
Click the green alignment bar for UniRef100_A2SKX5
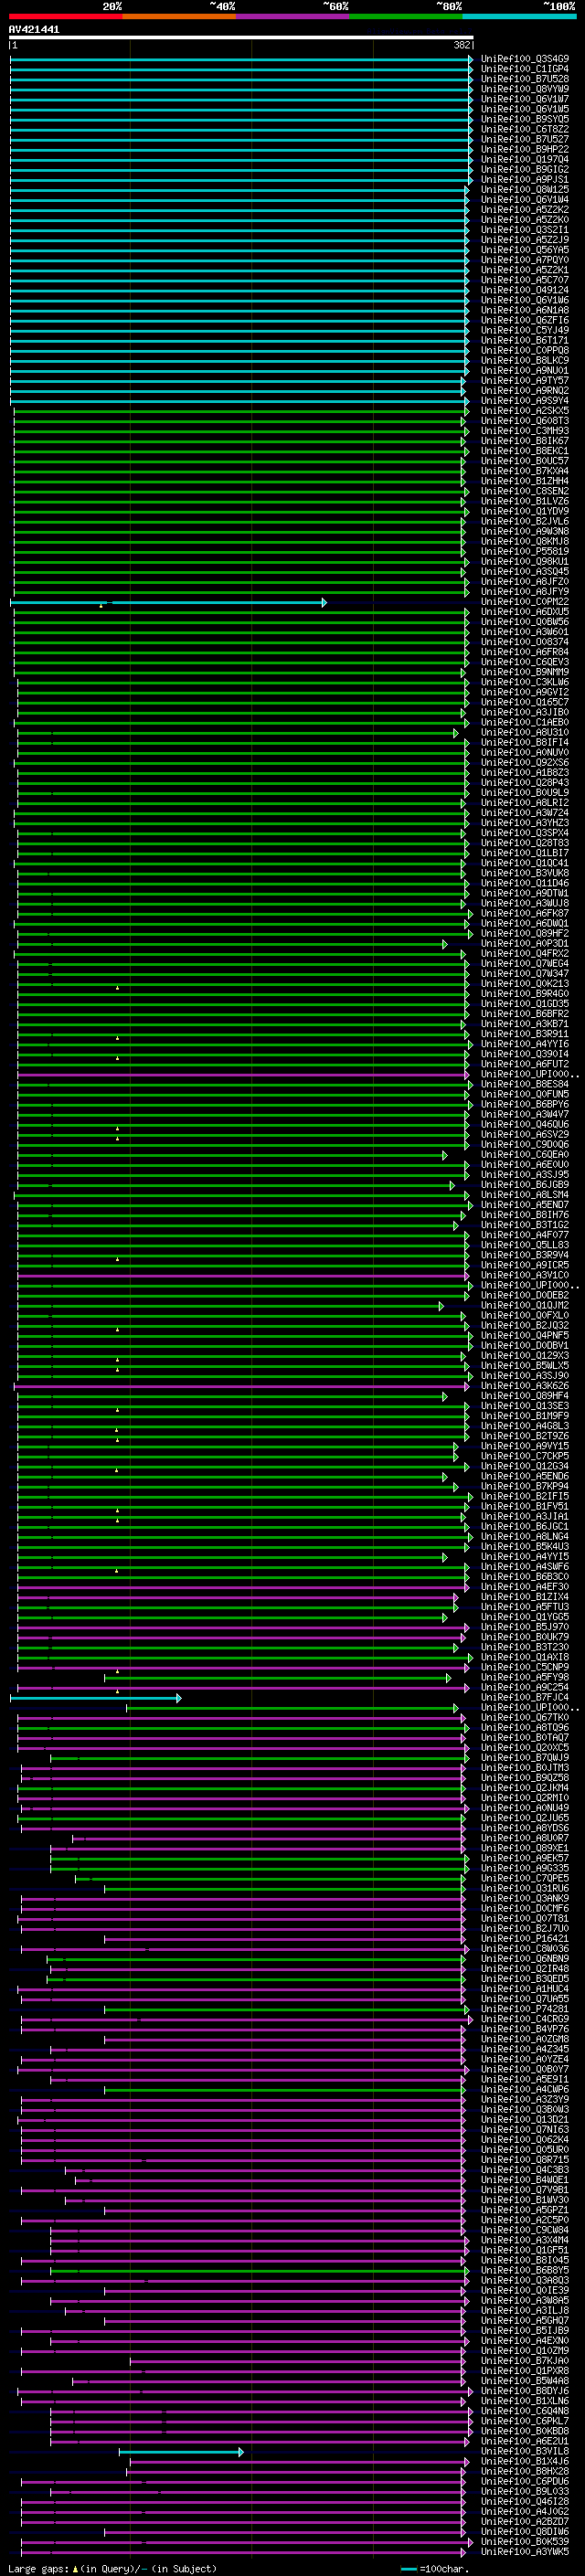point(240,411)
